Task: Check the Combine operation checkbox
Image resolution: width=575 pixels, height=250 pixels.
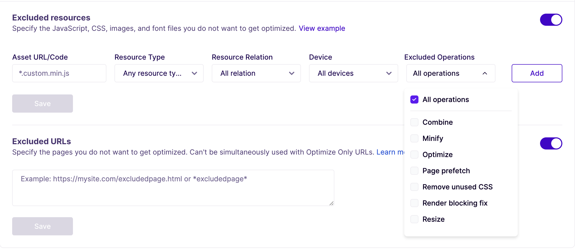Action: pos(414,122)
